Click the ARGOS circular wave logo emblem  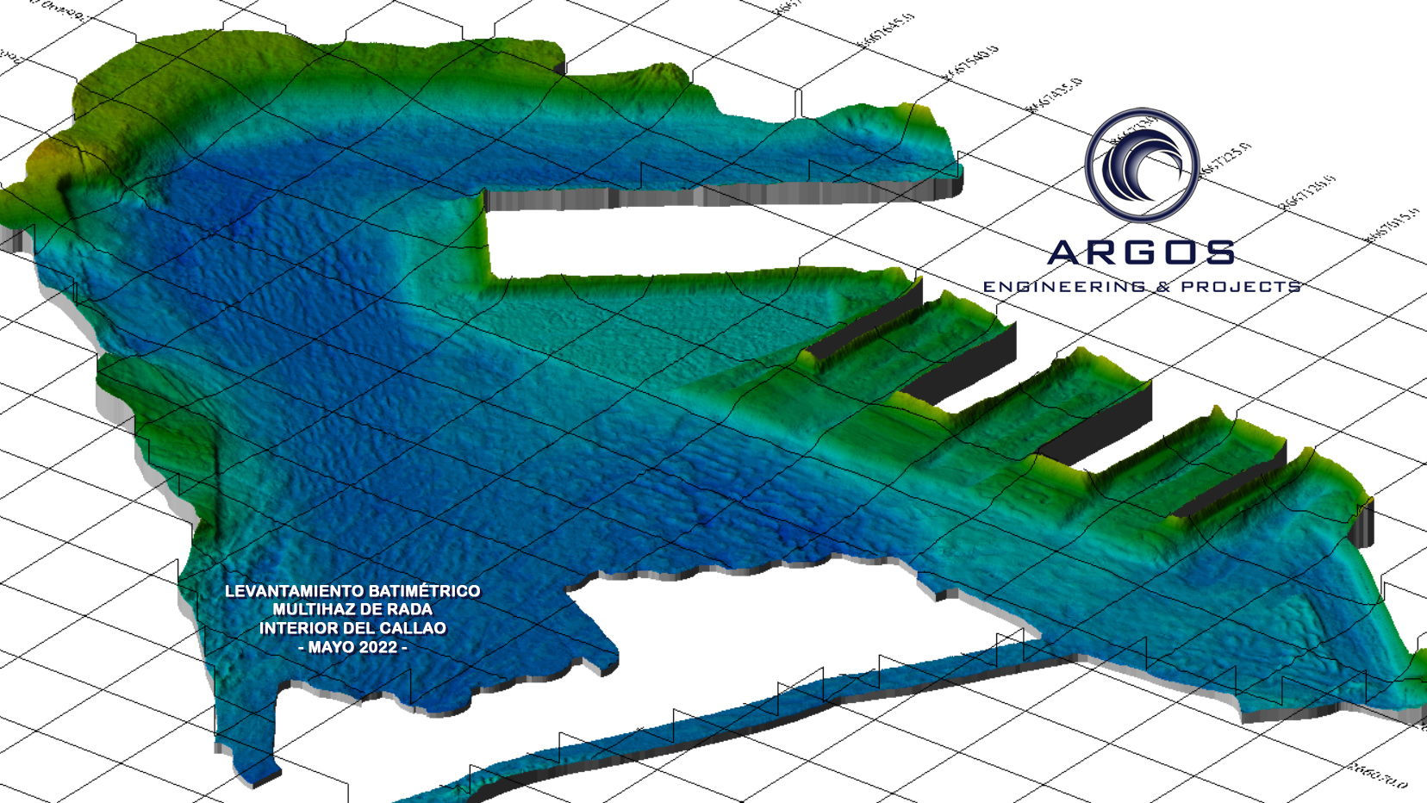tap(1142, 165)
